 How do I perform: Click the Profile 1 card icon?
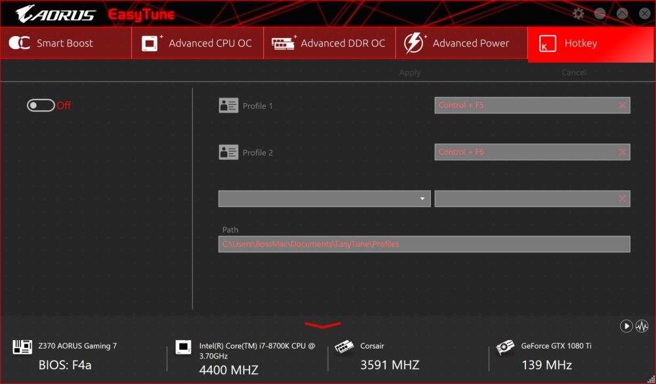pos(228,106)
